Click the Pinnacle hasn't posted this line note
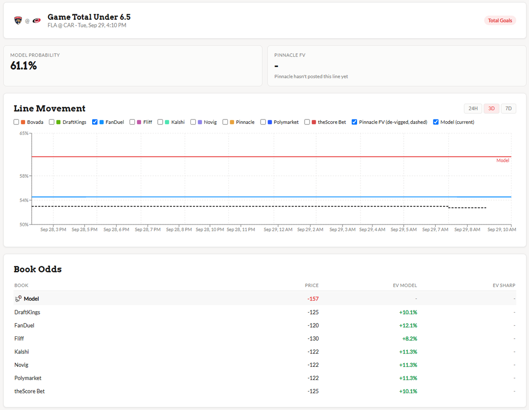 point(311,77)
